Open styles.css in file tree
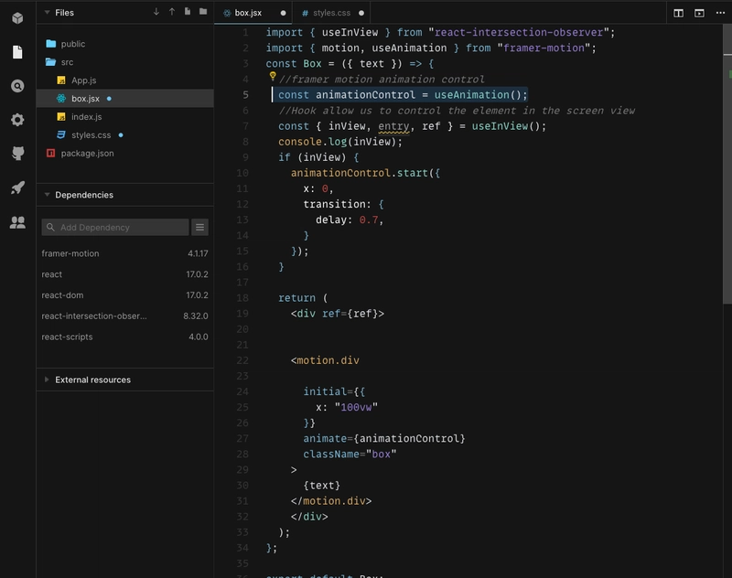 click(x=125, y=134)
